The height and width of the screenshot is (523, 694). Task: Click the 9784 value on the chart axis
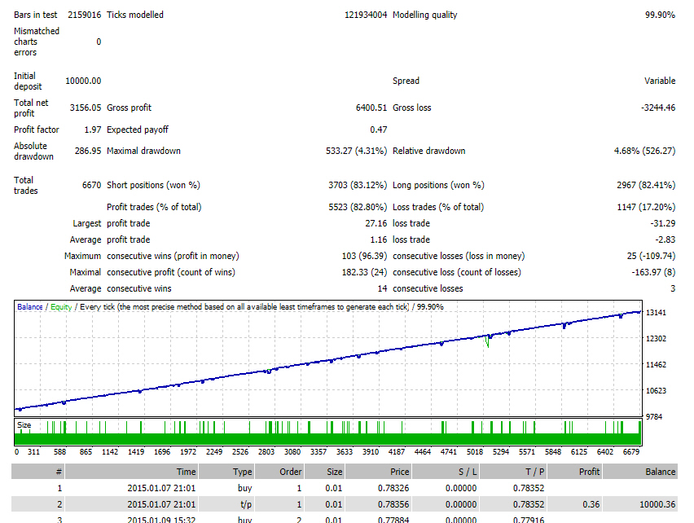(654, 417)
